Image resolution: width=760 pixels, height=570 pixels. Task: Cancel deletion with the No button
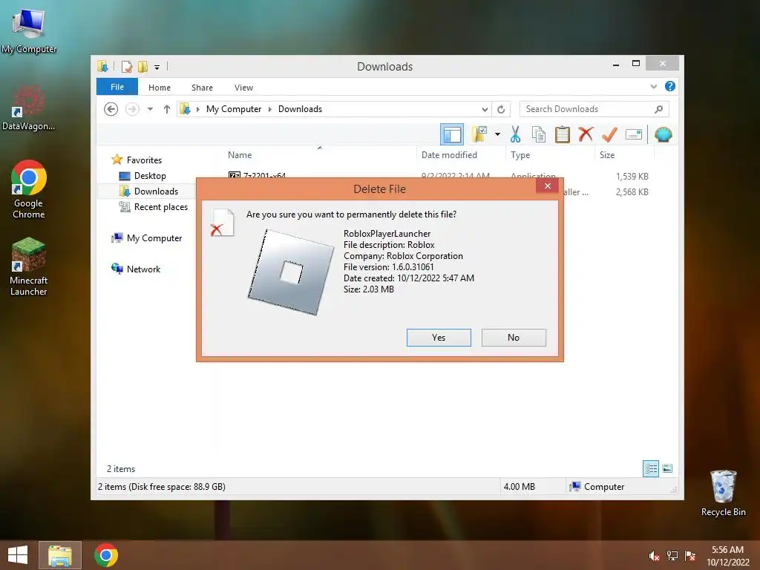(x=514, y=338)
